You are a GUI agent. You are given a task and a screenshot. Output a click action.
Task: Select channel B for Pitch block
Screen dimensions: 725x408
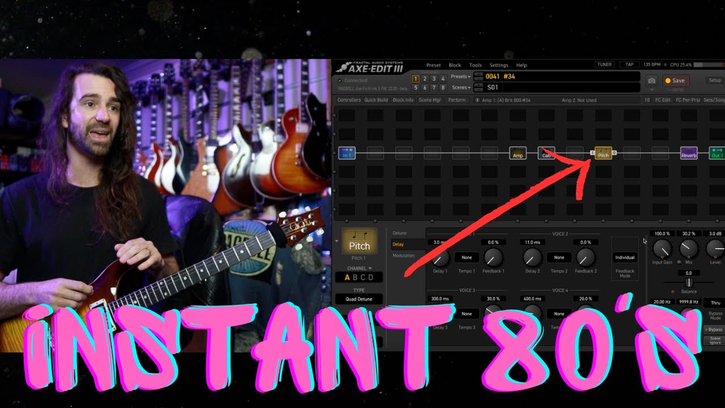(x=355, y=277)
